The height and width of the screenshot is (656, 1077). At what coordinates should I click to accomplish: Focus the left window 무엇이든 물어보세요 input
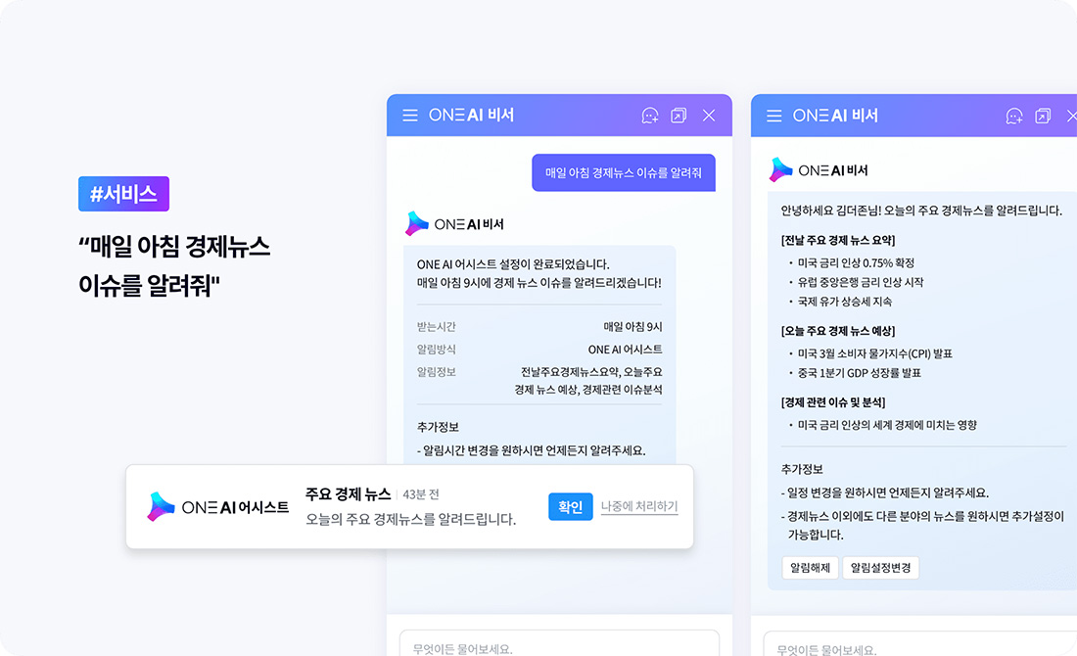tap(559, 643)
